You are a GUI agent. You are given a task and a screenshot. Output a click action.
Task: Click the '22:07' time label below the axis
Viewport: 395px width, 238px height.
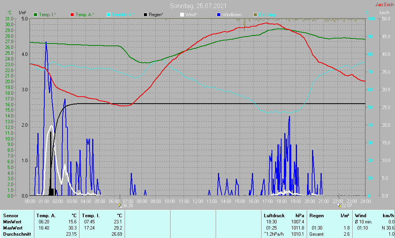pos(347,206)
